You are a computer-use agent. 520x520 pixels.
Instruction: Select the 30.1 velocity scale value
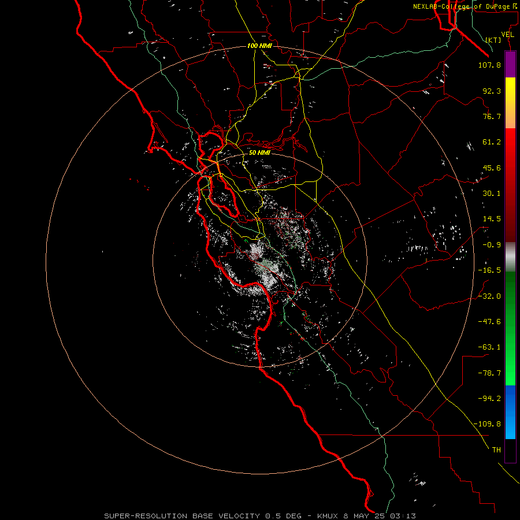(x=492, y=194)
